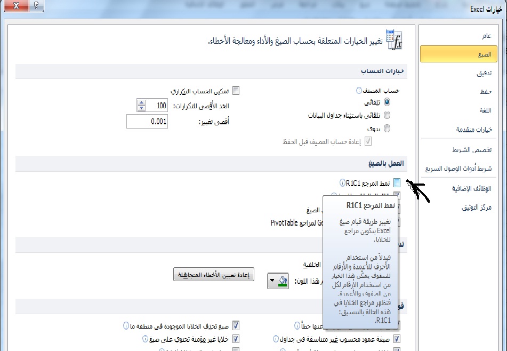Select تلقائي باستثناء جداول البيانات radio button
The image size is (507, 351).
[x=387, y=115]
